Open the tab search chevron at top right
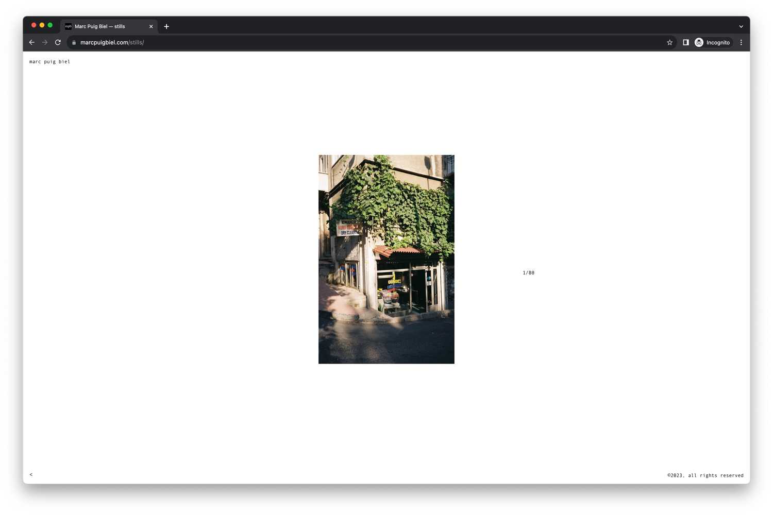 pos(741,26)
